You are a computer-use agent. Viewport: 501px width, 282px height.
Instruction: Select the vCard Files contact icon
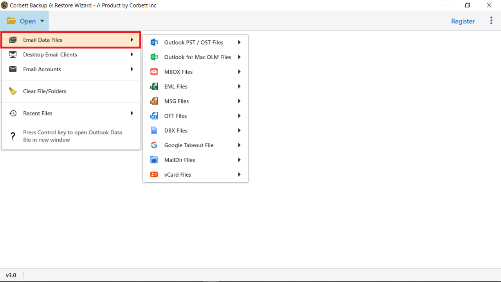click(154, 174)
